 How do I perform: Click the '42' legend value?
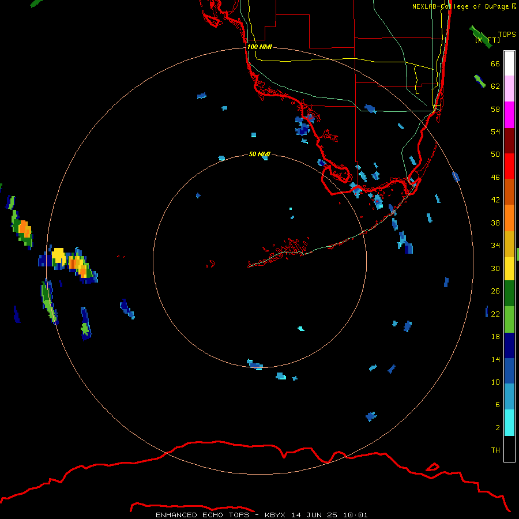(x=495, y=200)
